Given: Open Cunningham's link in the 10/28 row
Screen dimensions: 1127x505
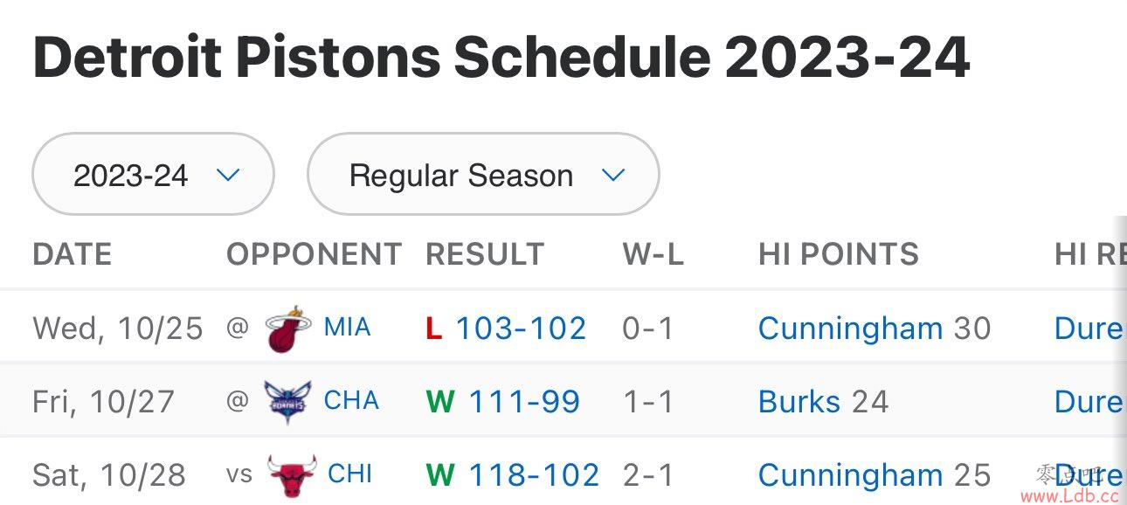Looking at the screenshot, I should click(850, 475).
